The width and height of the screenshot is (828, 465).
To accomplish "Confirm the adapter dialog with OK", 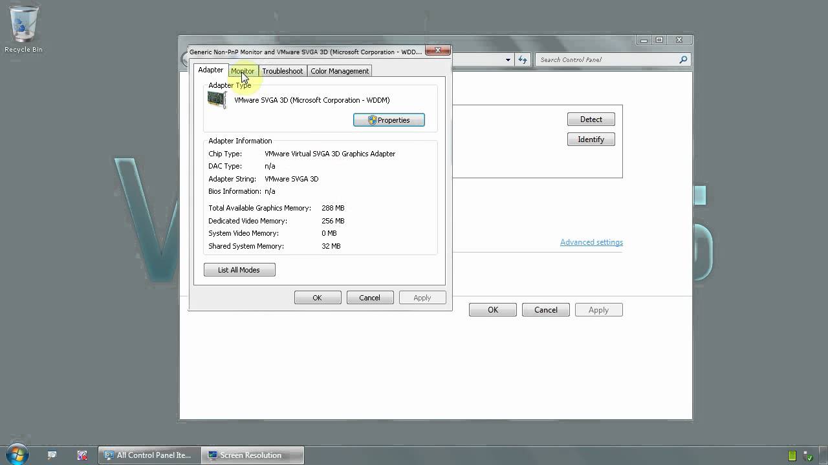I will [x=318, y=298].
